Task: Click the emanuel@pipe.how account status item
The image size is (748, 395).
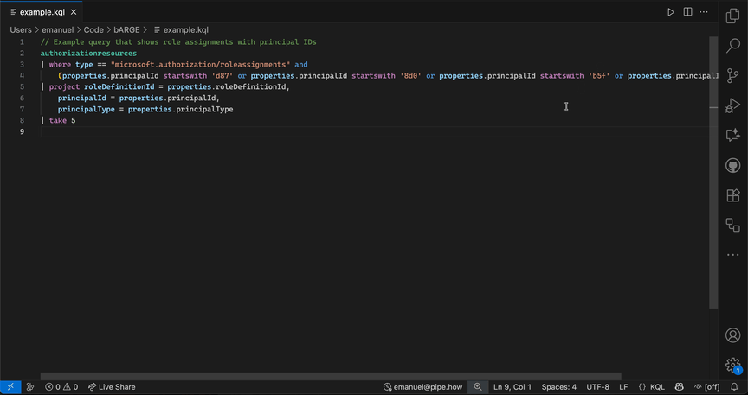Action: (x=422, y=387)
